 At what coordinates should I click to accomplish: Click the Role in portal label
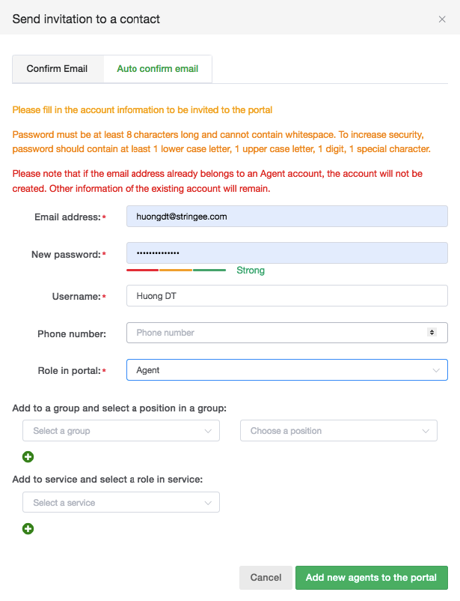pos(68,371)
